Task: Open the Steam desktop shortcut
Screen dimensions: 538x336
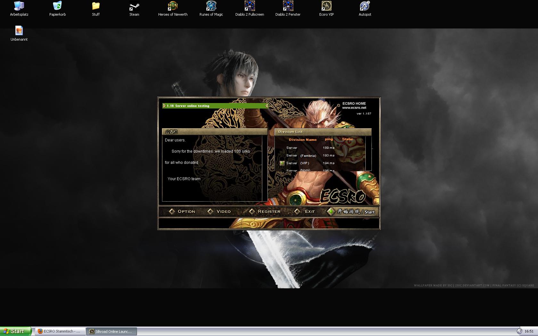Action: [134, 6]
